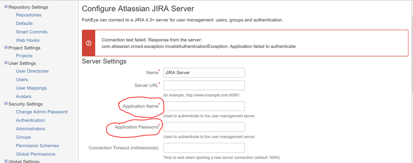Open Change Admin Password page
This screenshot has width=413, height=163.
pos(42,112)
